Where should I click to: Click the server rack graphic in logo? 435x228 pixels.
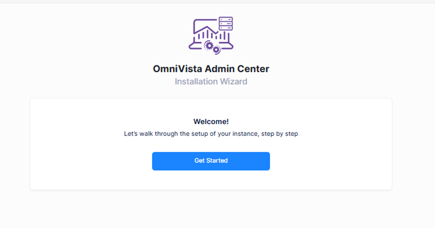pos(226,24)
